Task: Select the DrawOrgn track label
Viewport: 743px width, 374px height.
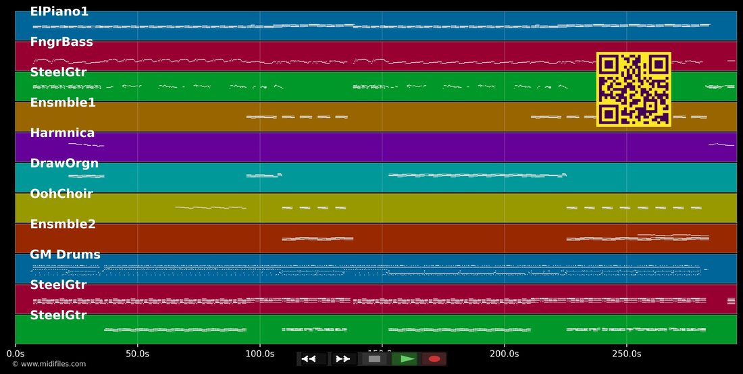Action: click(x=64, y=163)
